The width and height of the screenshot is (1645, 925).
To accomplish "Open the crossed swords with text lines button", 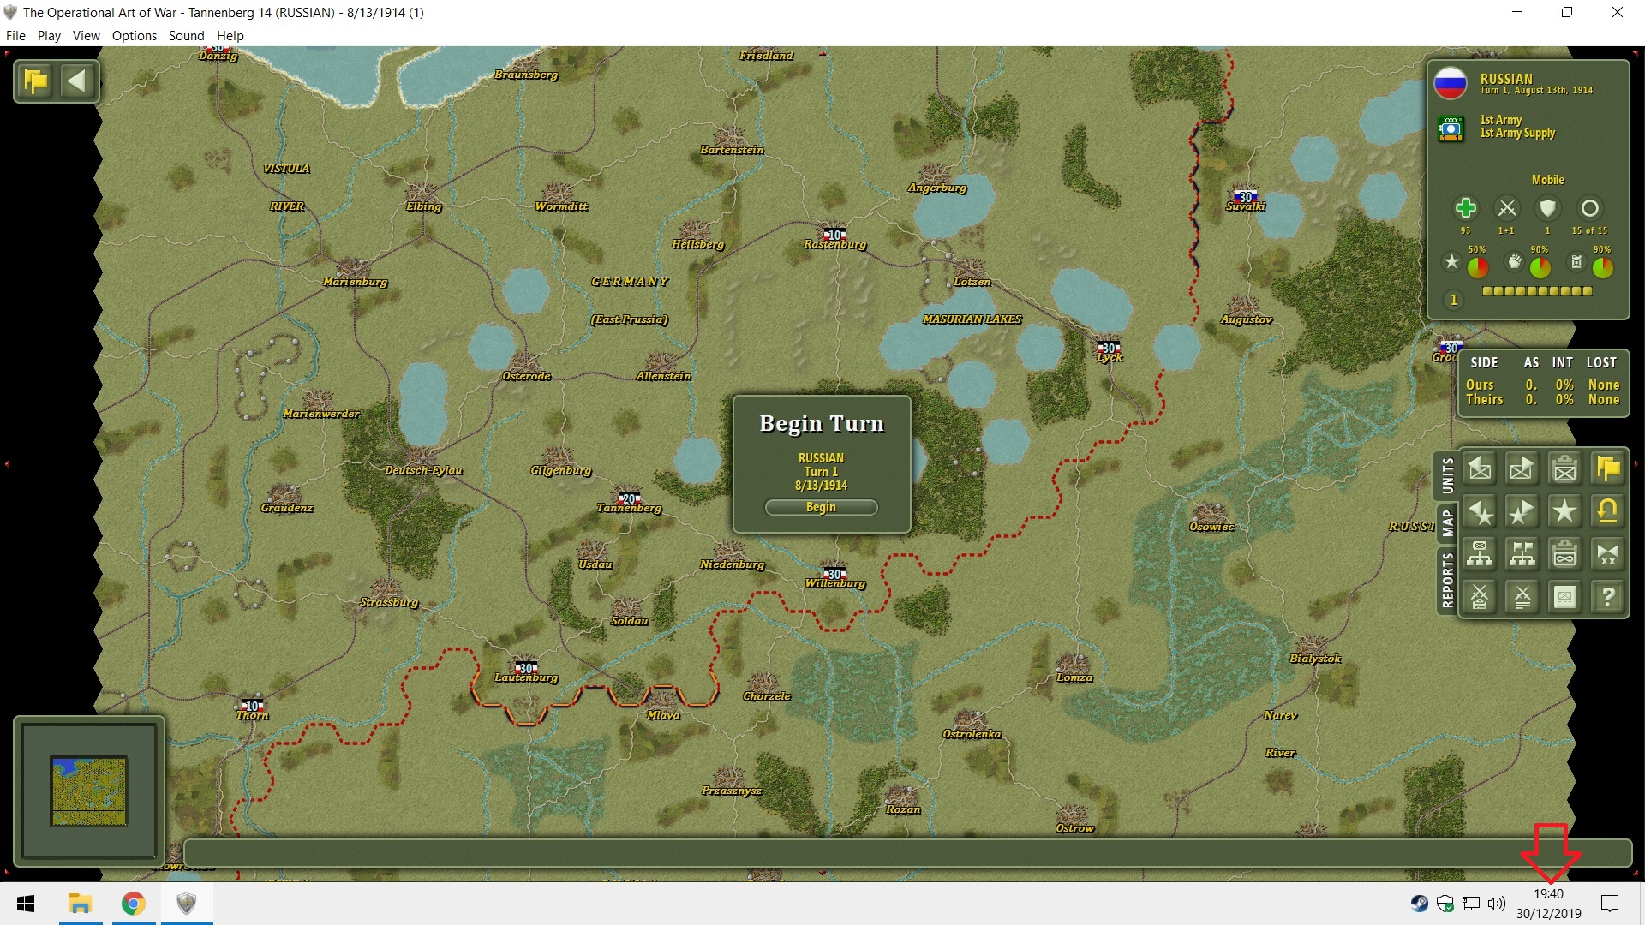I will pyautogui.click(x=1522, y=597).
